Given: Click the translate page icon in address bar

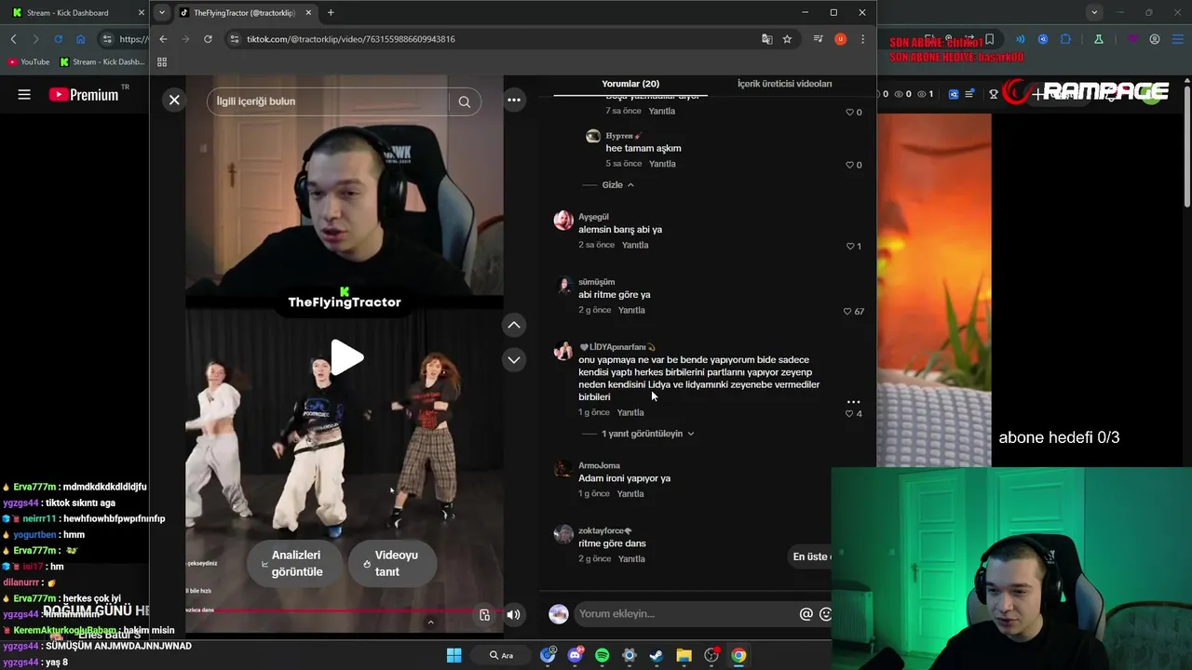Looking at the screenshot, I should pos(766,39).
